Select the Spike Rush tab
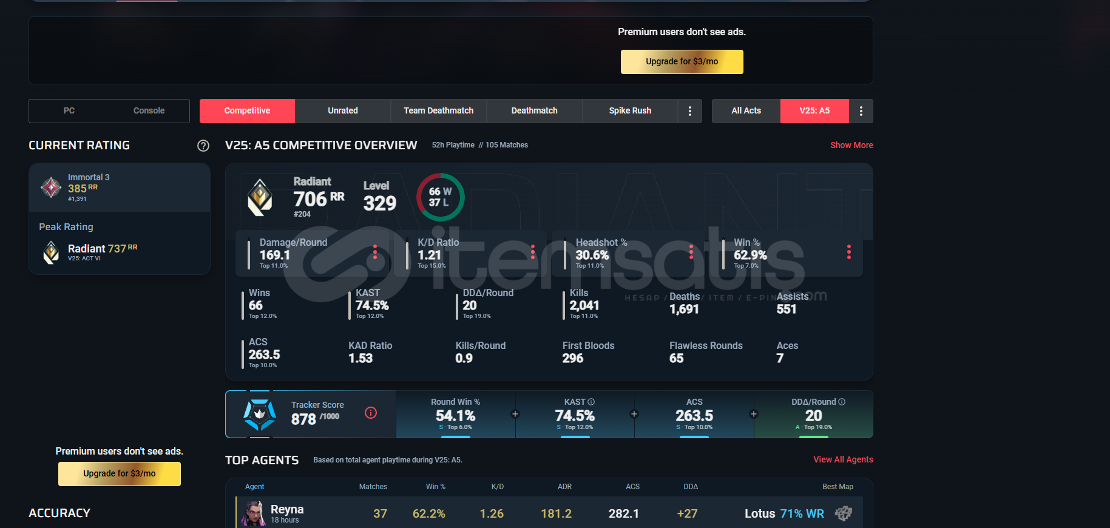 pos(630,111)
